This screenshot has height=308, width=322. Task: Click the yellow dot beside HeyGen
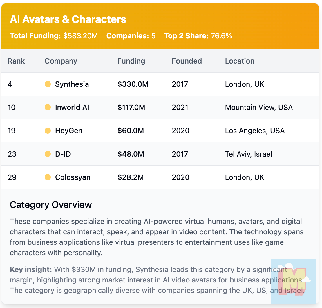(48, 131)
